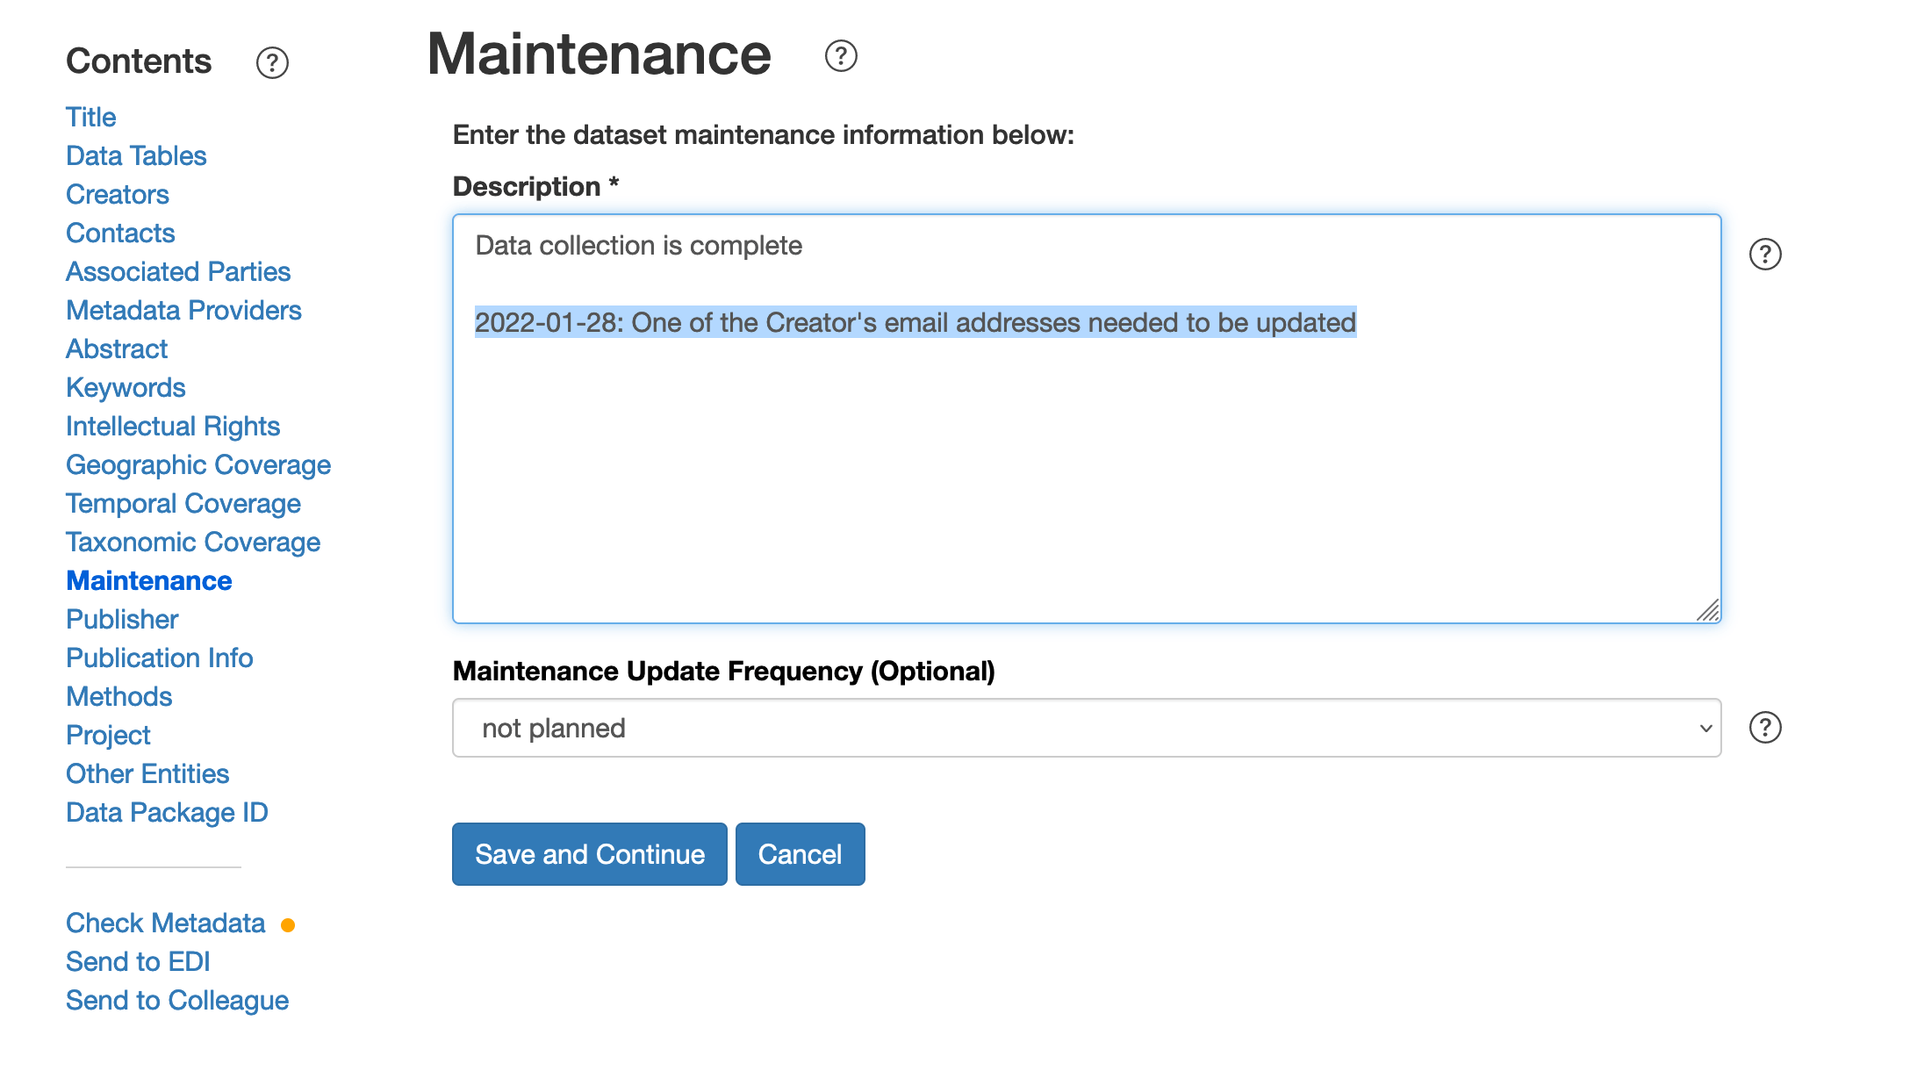Screen dimensions: 1910x1071
Task: Click Save and Continue button
Action: (x=590, y=854)
